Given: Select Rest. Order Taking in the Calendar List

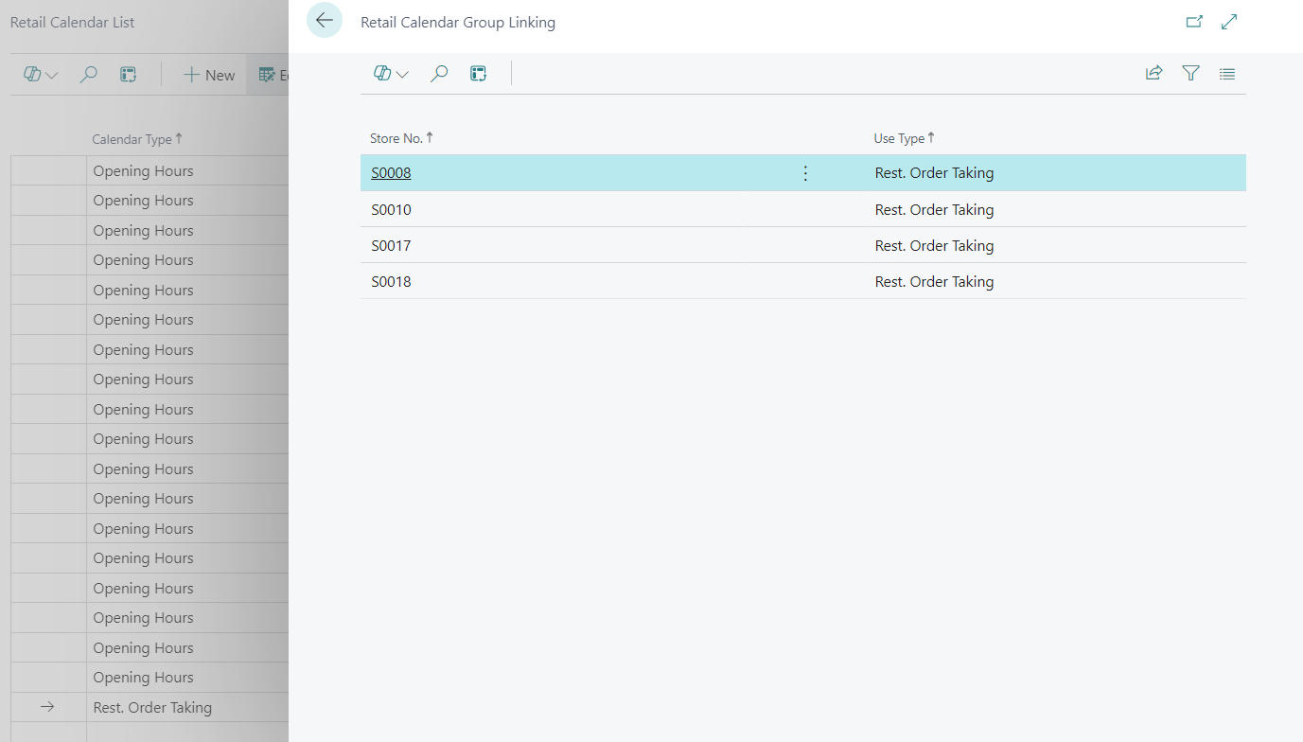Looking at the screenshot, I should [152, 708].
